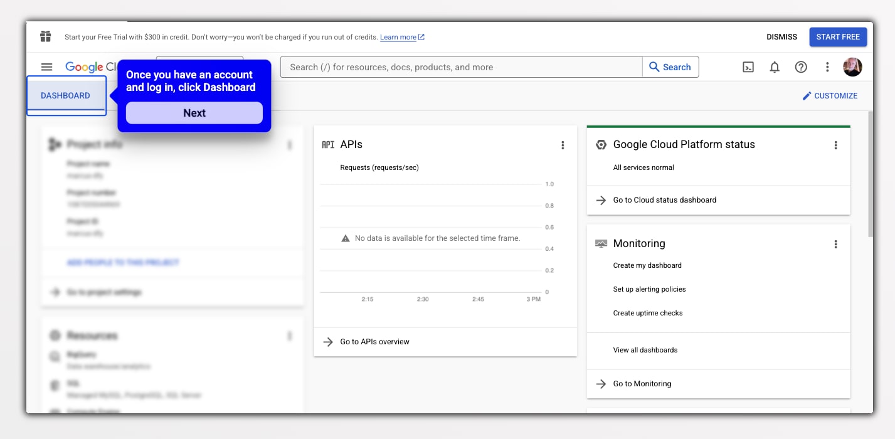Click arrow beside Go to Monitoring
Image resolution: width=895 pixels, height=439 pixels.
(601, 384)
